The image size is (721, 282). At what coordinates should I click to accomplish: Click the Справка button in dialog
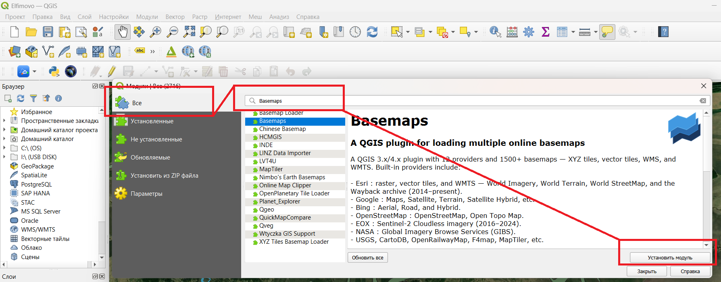690,272
